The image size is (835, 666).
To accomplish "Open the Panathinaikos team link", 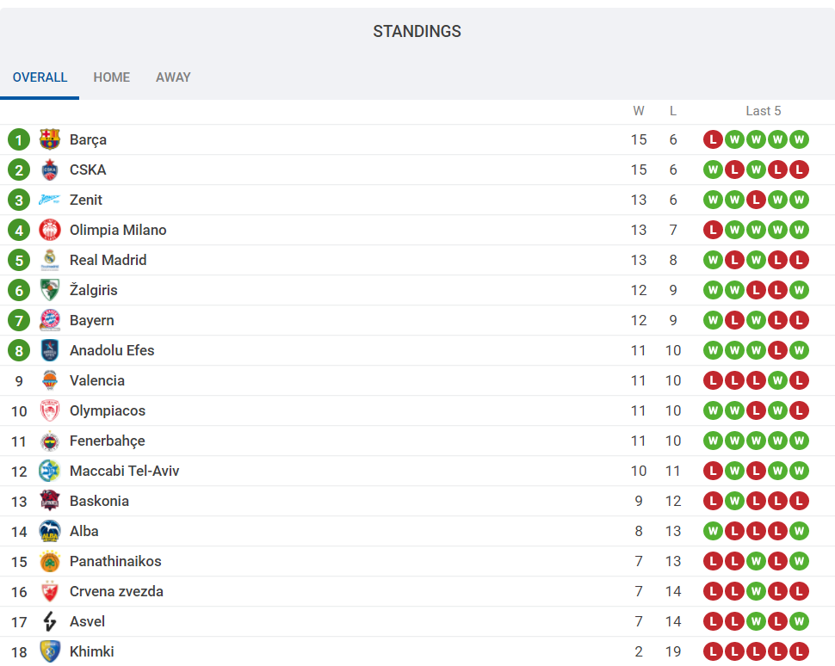I will pyautogui.click(x=115, y=561).
